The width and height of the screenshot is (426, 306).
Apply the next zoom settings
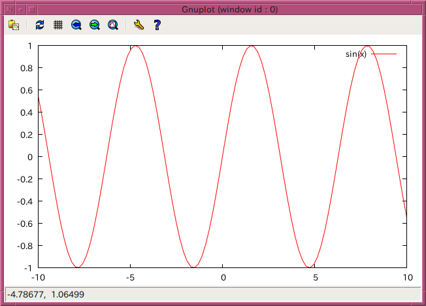tap(95, 25)
